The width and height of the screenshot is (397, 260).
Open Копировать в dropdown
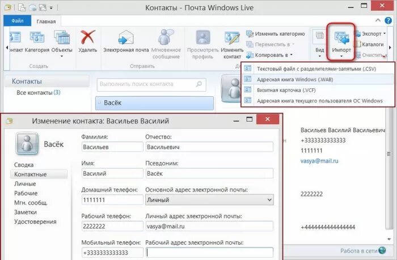coord(269,55)
